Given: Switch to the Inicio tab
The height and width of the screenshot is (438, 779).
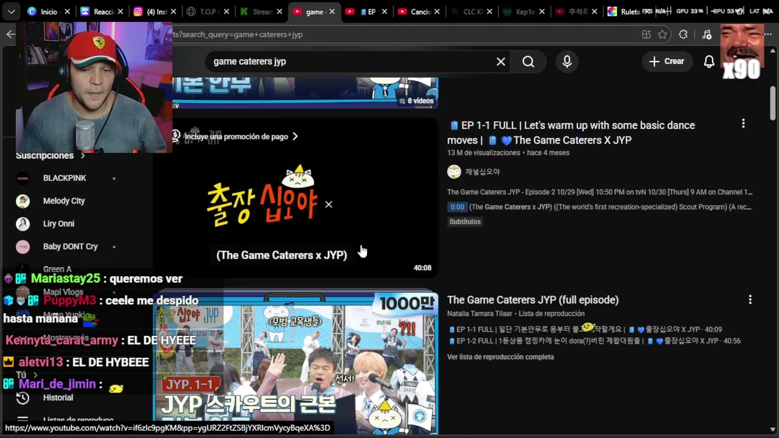Looking at the screenshot, I should pyautogui.click(x=49, y=12).
